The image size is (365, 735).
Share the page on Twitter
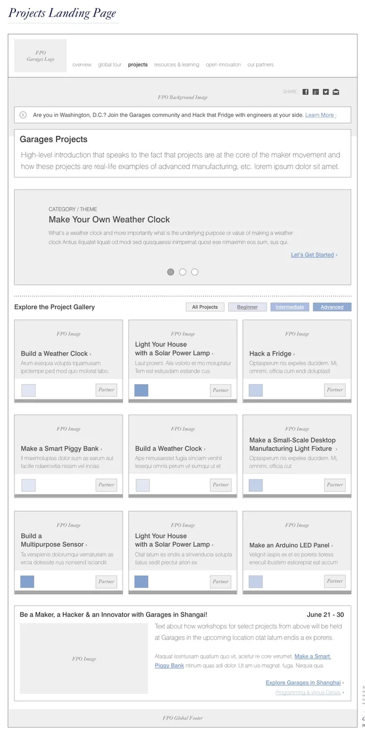326,92
